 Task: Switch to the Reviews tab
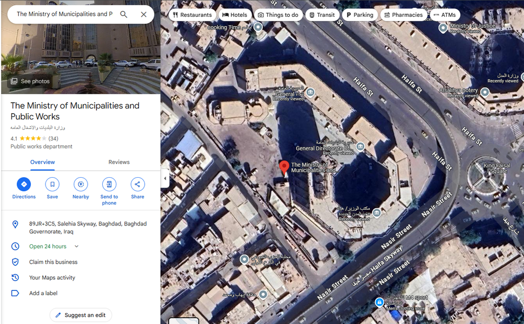point(119,162)
